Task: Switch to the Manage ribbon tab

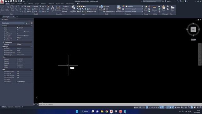Action: 31,3
